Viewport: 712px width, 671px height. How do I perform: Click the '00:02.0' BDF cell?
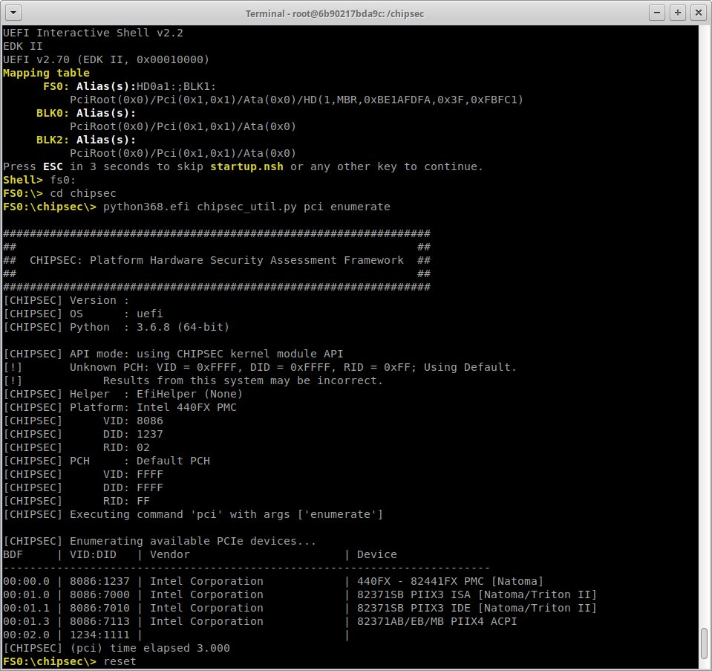tap(26, 635)
